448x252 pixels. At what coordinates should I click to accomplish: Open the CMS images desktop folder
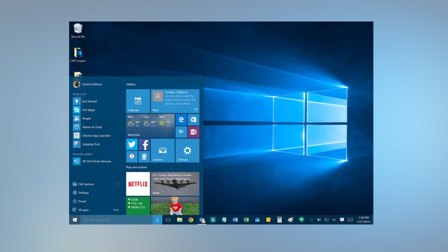[78, 55]
